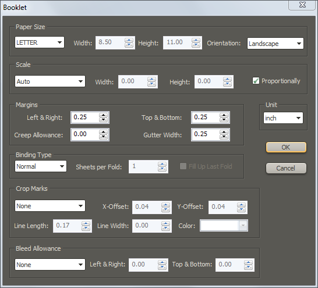Image resolution: width=318 pixels, height=288 pixels.
Task: Open the Scale Auto dropdown
Action: 50,81
